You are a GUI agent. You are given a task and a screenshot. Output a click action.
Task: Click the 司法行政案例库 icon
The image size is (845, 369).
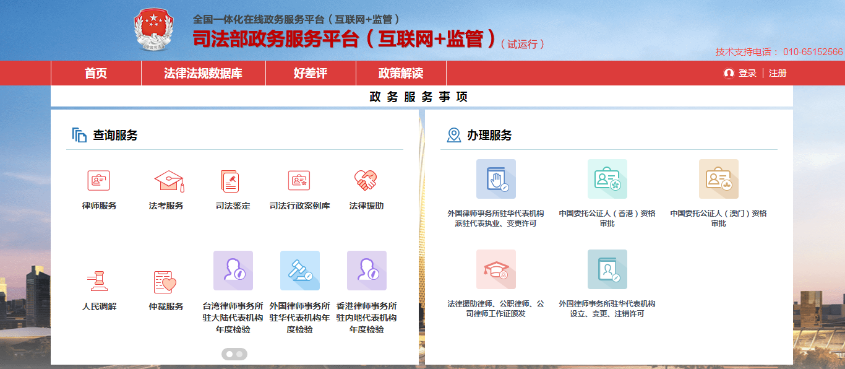click(x=299, y=181)
